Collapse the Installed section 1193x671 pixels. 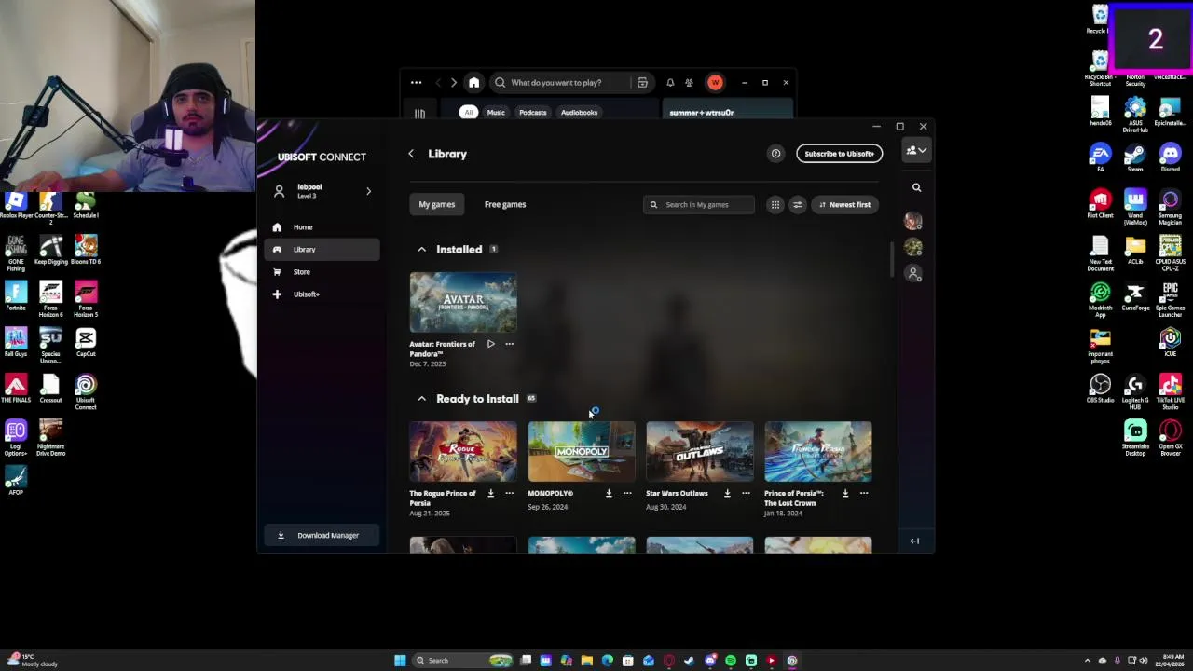coord(421,250)
